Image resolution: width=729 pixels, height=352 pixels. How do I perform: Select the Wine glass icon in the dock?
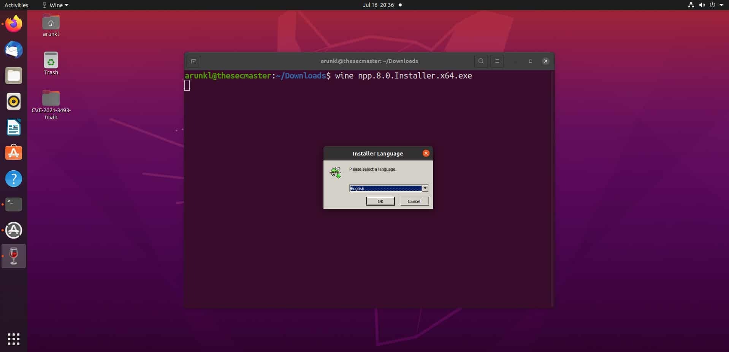14,256
